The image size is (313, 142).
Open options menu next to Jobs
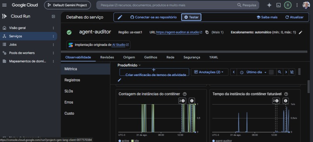53,45
